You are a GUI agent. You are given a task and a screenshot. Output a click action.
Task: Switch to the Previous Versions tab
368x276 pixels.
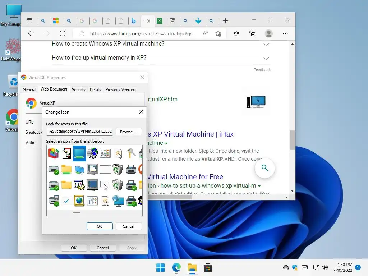(121, 89)
